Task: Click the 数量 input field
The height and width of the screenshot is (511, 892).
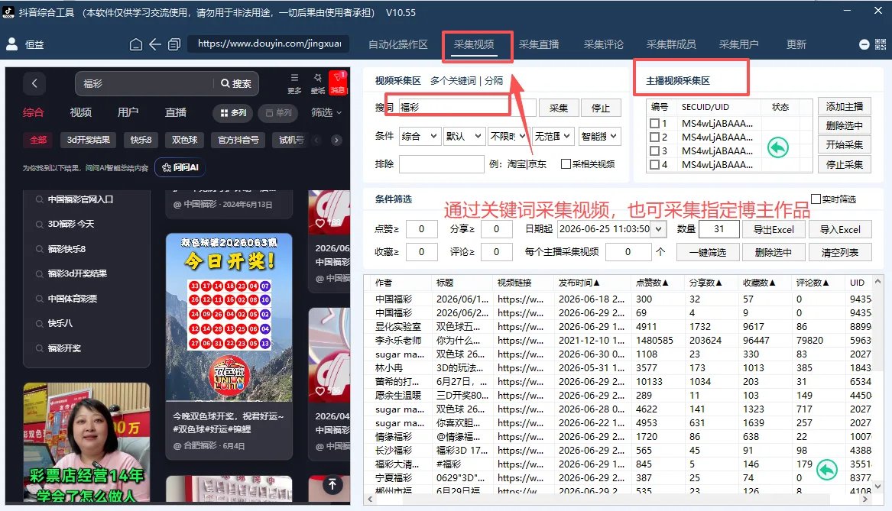Action: pyautogui.click(x=719, y=229)
